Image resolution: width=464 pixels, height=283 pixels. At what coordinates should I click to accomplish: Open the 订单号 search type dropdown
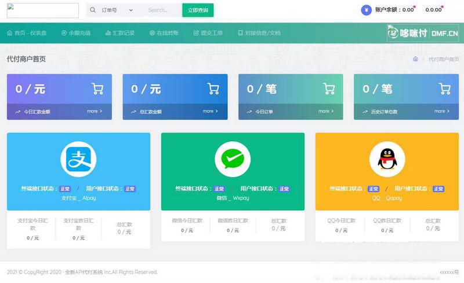[x=117, y=10]
